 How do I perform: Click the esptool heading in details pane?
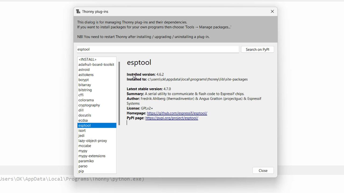(139, 62)
